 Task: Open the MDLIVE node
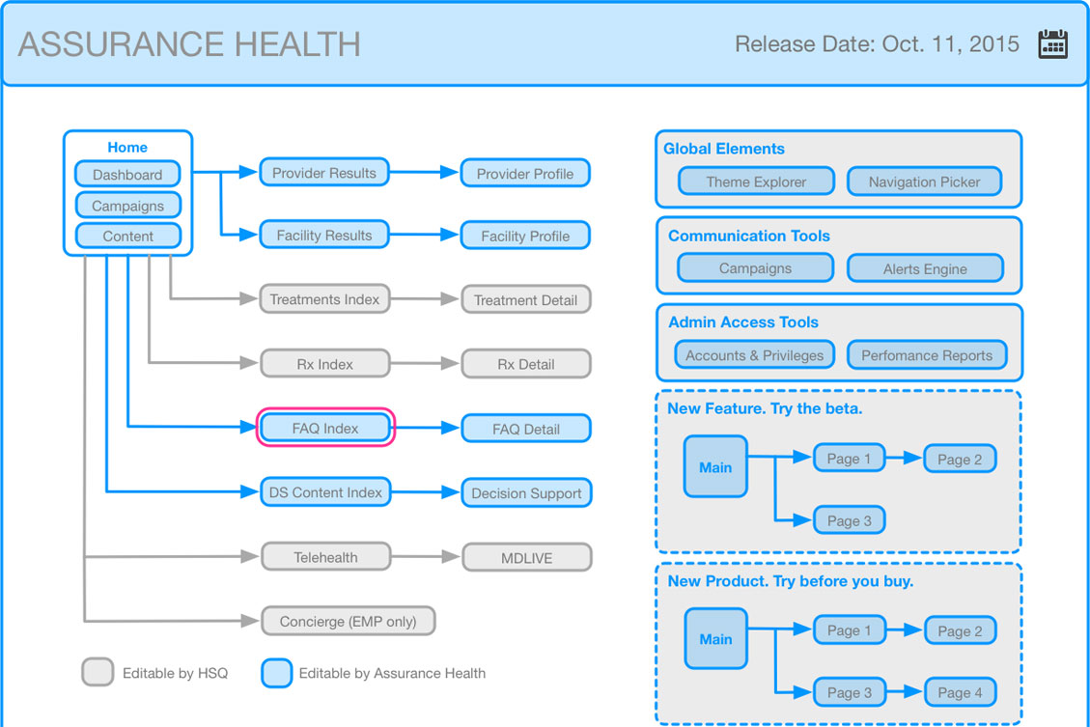[x=527, y=557]
